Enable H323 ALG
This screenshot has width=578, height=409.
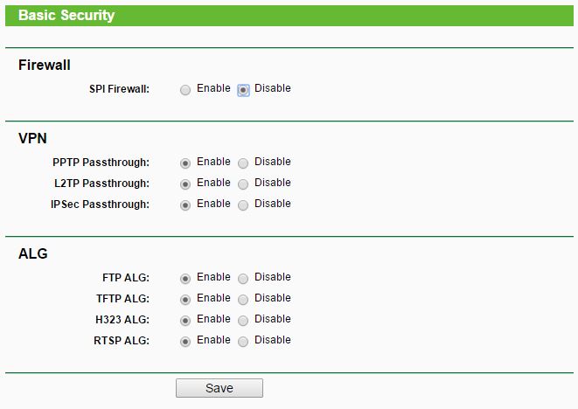(x=185, y=321)
